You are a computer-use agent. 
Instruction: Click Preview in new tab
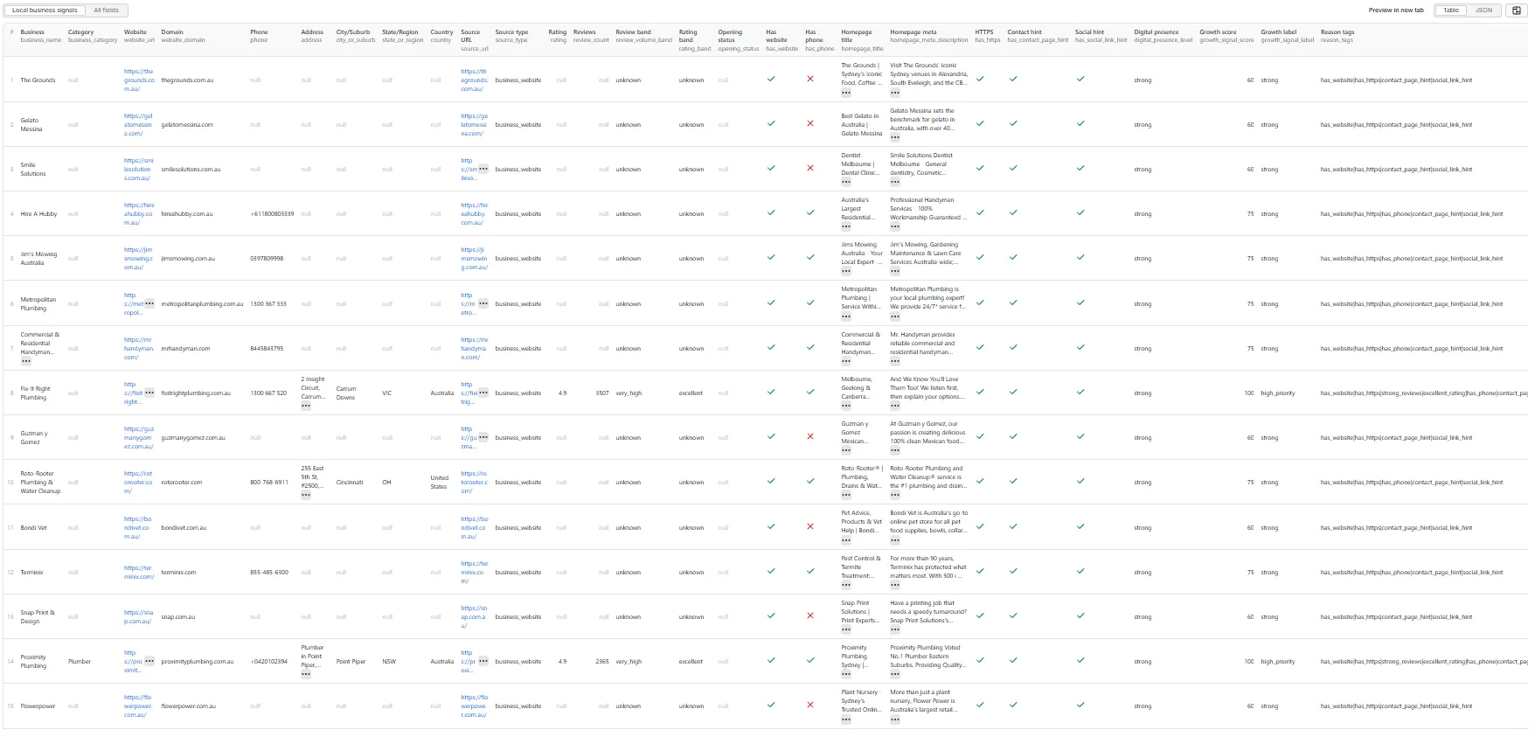coord(1396,10)
